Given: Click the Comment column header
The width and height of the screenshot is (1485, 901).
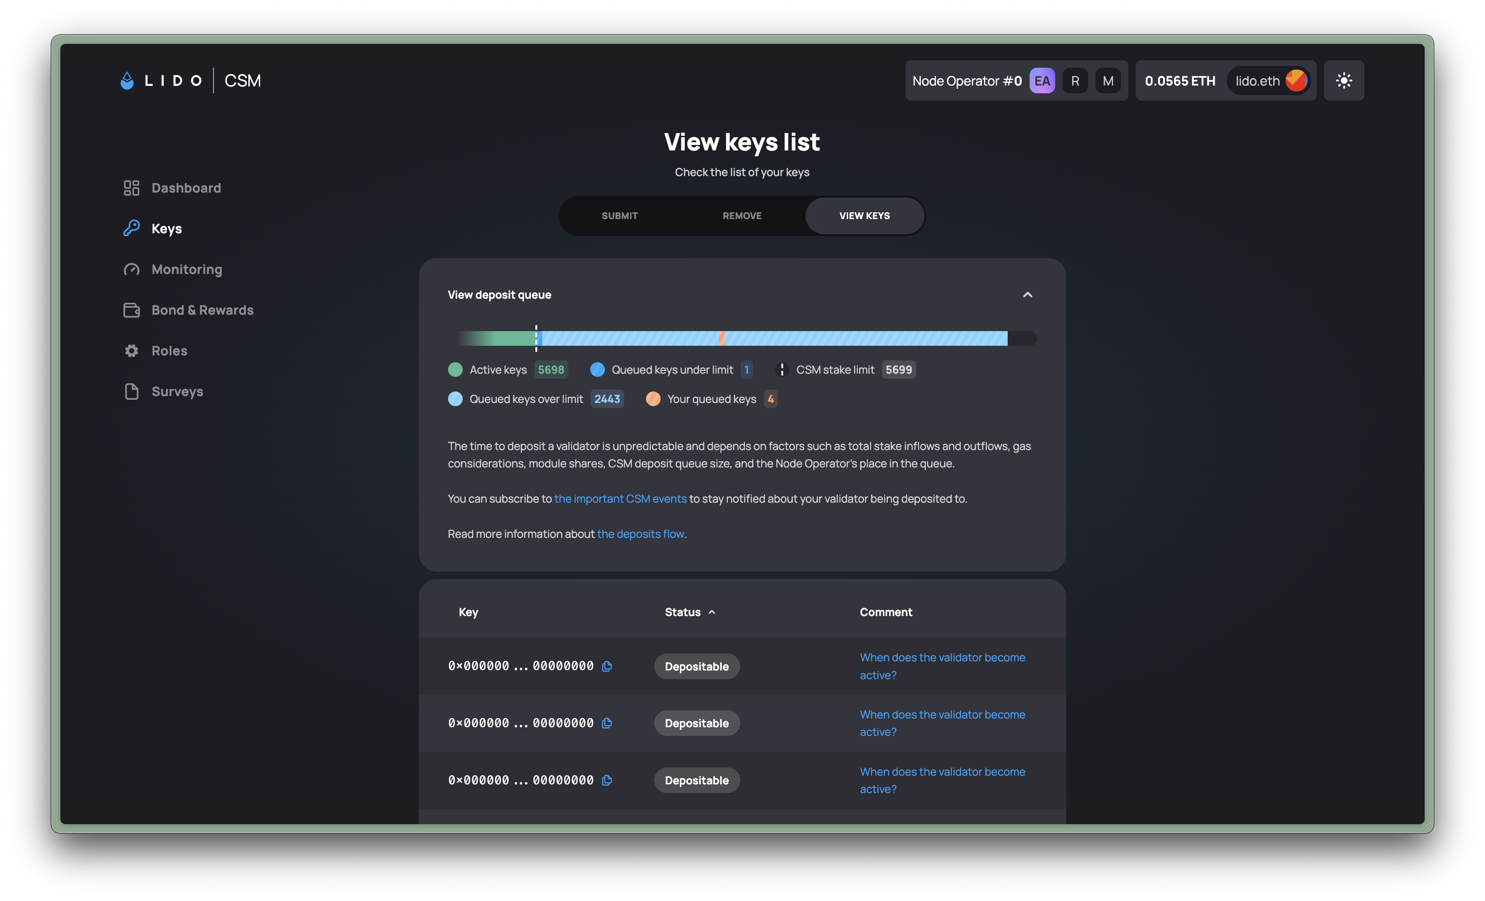Looking at the screenshot, I should 886,612.
